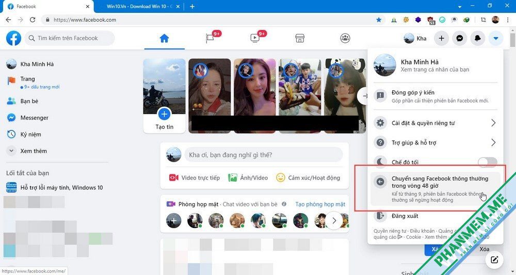Viewport: 516px width, 275px height.
Task: Open the Pages flag tab with 9+ badge
Action: pyautogui.click(x=209, y=39)
